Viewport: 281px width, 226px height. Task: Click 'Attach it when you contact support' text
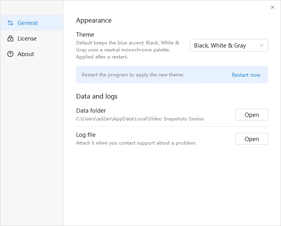click(136, 143)
